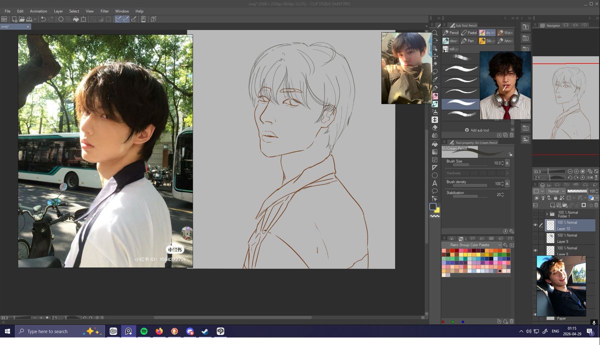This screenshot has height=345, width=600.
Task: Create a new layer folder
Action: click(565, 205)
